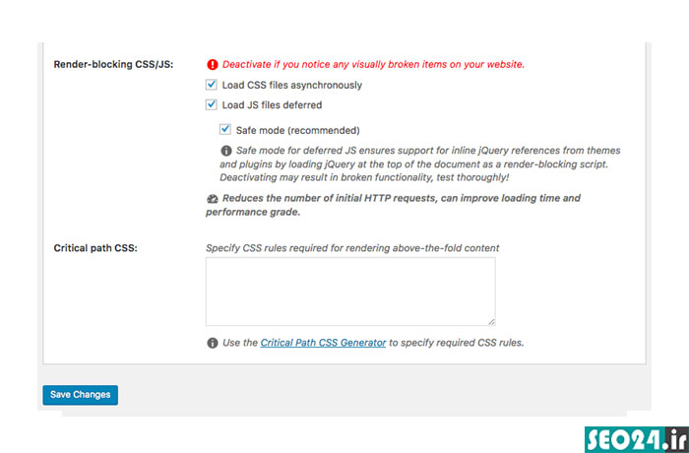
Task: Focus the Critical path CSS textarea
Action: [350, 291]
